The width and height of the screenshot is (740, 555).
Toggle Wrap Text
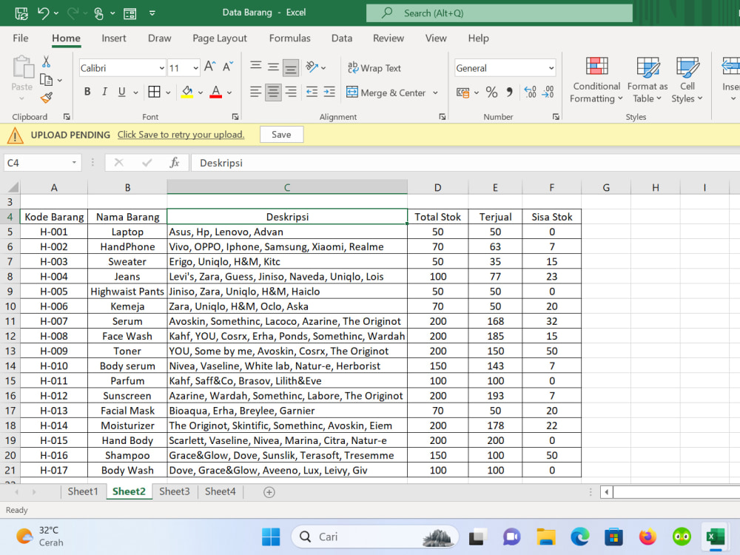click(x=374, y=68)
